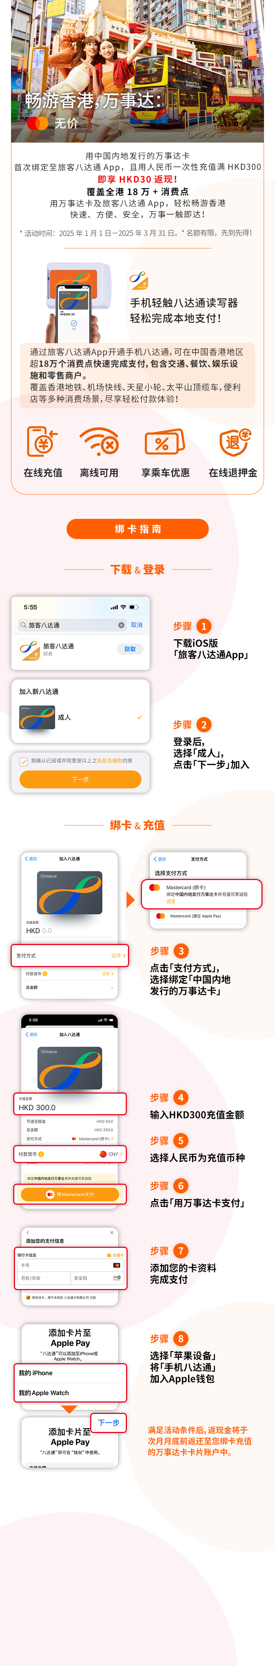
Task: Click the info icon beside 付款货币
Action: (x=41, y=1154)
